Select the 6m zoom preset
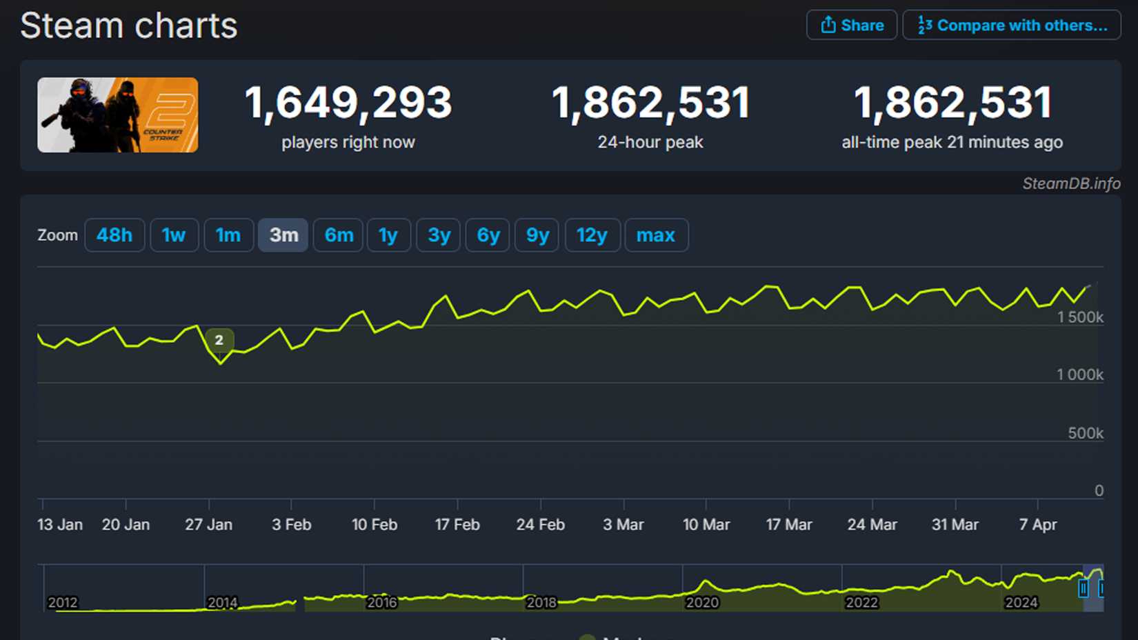Image resolution: width=1138 pixels, height=640 pixels. [x=338, y=234]
